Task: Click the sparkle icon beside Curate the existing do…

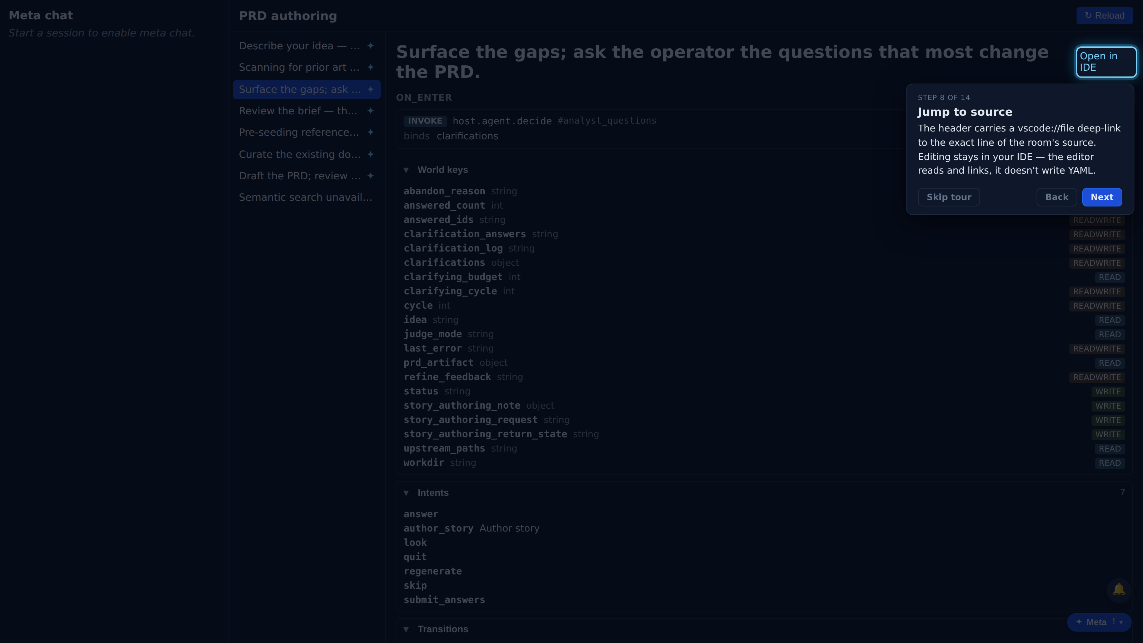Action: click(370, 154)
